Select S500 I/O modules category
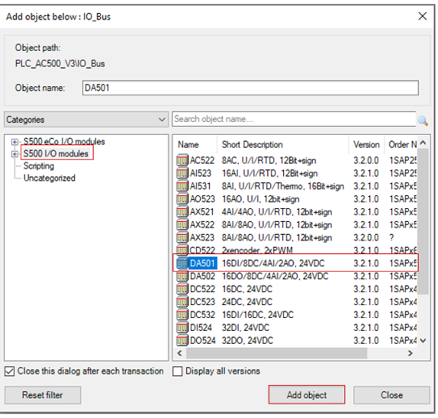 pyautogui.click(x=56, y=153)
